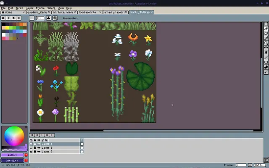
Task: Select the Zoom magnifier tool
Action: 266,43
